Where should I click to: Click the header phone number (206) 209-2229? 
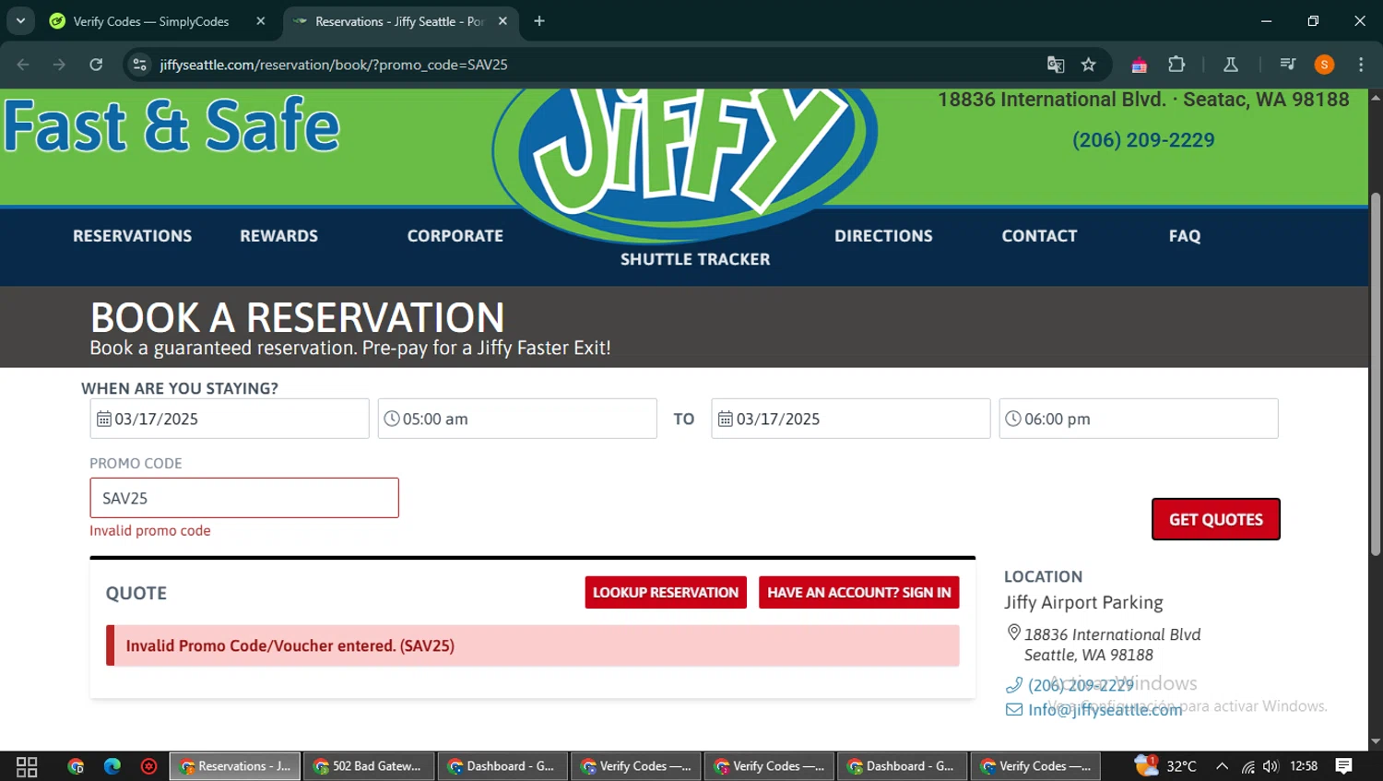click(1143, 140)
